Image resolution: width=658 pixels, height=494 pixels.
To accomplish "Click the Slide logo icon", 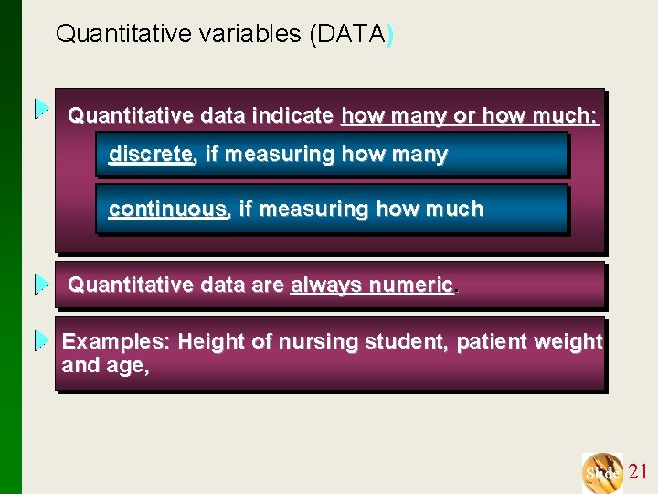I will click(x=602, y=472).
